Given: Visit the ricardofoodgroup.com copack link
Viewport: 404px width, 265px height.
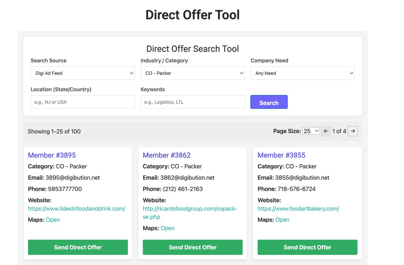Looking at the screenshot, I should pos(190,213).
